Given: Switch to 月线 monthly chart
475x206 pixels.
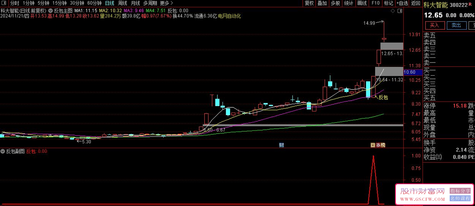Looking at the screenshot, I should 135,3.
